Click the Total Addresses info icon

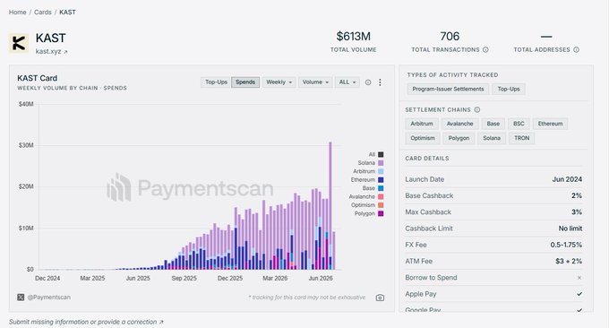[x=577, y=50]
